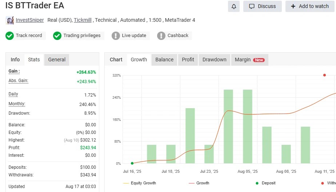Image resolution: width=336 pixels, height=192 pixels.
Task: Click the InvestSniper avatar image
Action: (x=10, y=20)
